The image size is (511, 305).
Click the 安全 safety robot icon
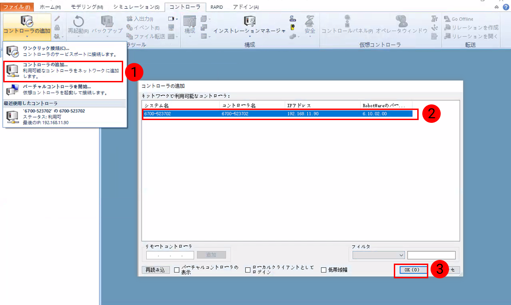click(310, 21)
